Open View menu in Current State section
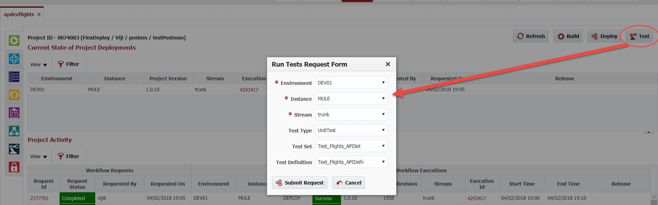Viewport: 658px width, 205px height. [38, 64]
